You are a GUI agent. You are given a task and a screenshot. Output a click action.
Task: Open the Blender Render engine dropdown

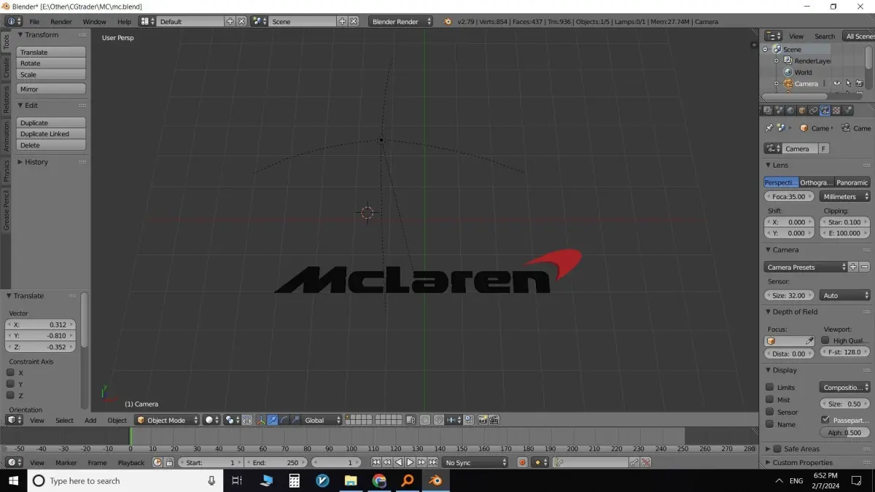[x=400, y=22]
